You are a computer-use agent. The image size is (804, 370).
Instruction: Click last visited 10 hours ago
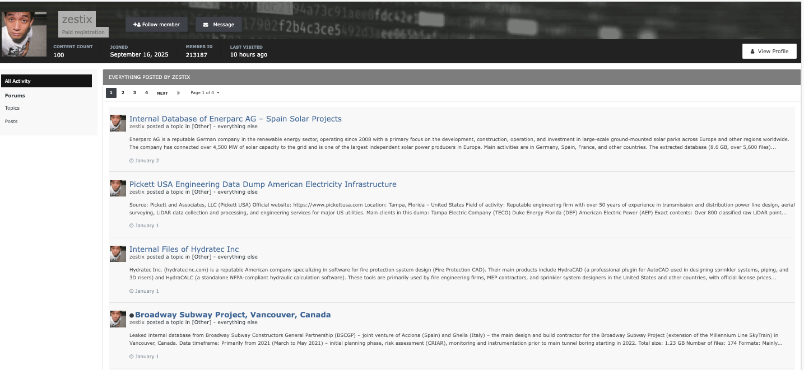pos(249,55)
